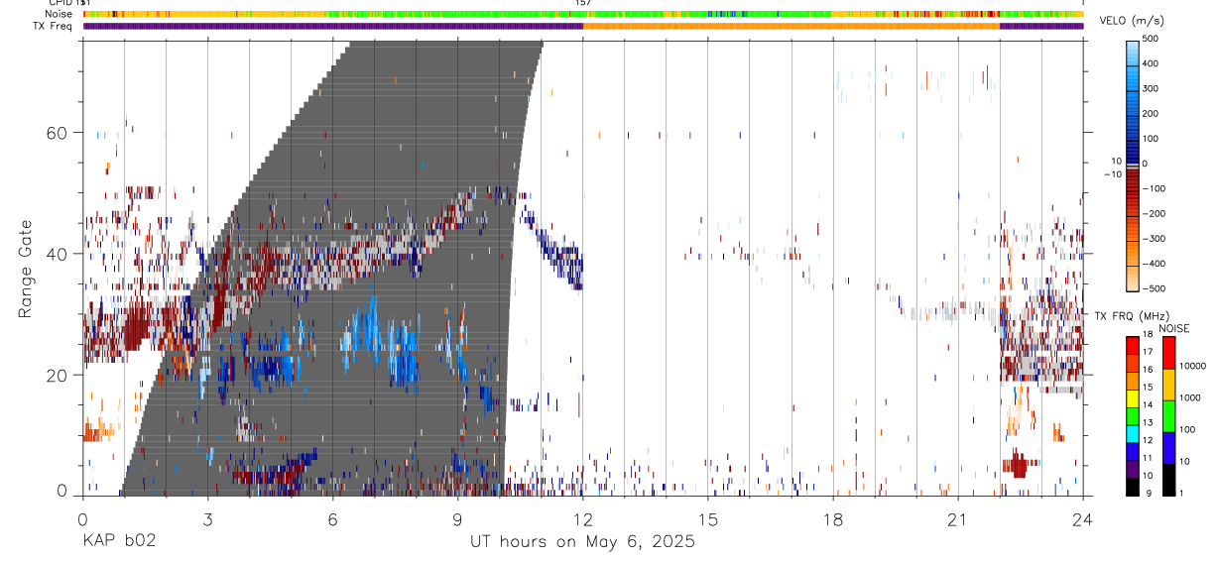Click the blue swatch in NOISE legend

pyautogui.click(x=1168, y=448)
